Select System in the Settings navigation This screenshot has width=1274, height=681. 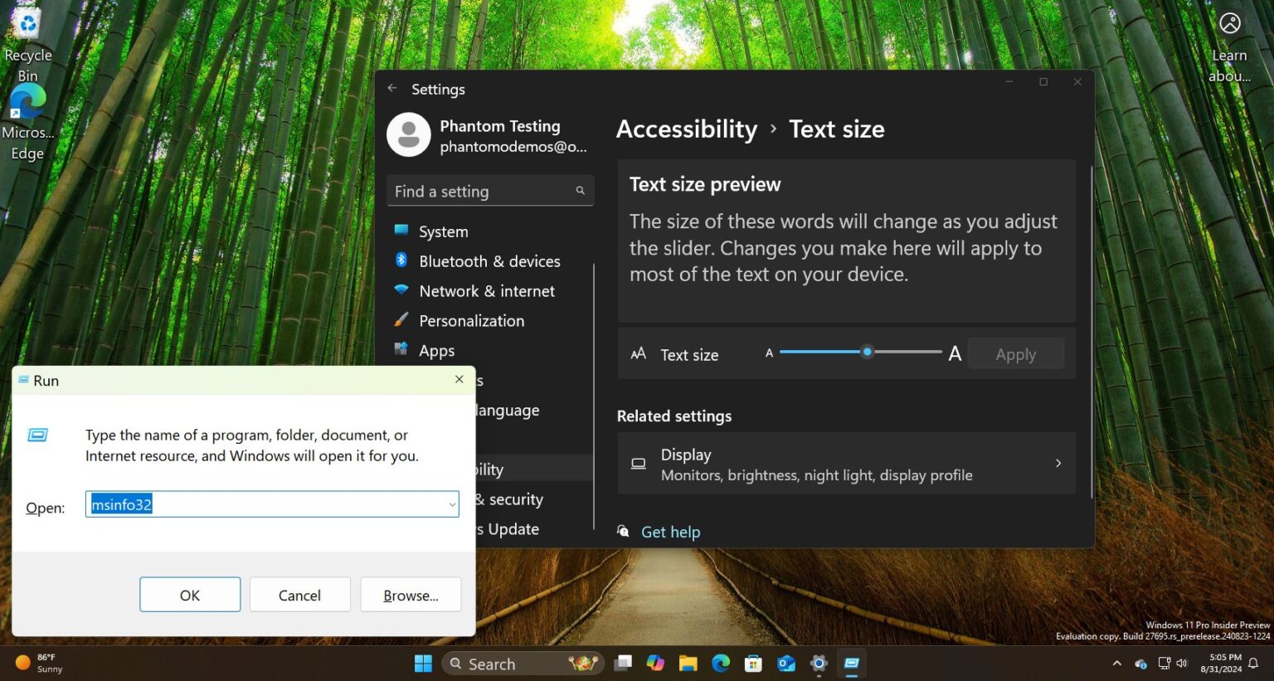coord(442,231)
